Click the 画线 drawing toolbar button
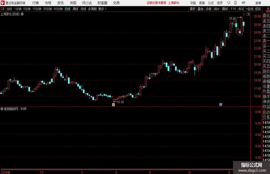Screen dimensions: 270x174 pyautogui.click(x=225, y=9)
